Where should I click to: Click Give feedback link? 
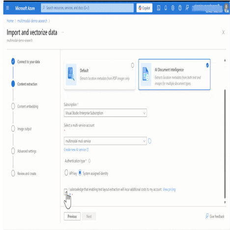click(x=215, y=216)
